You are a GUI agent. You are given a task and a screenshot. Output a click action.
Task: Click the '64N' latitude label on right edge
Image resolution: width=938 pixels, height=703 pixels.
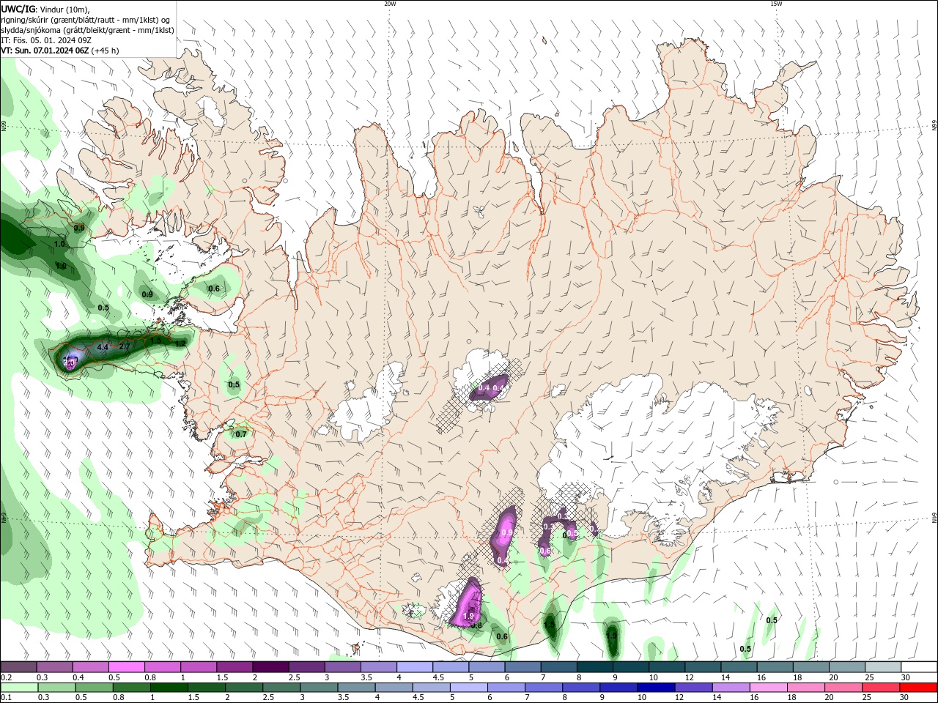coord(934,518)
